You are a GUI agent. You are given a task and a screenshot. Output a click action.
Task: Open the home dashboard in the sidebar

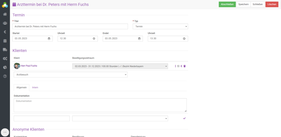click(5, 14)
